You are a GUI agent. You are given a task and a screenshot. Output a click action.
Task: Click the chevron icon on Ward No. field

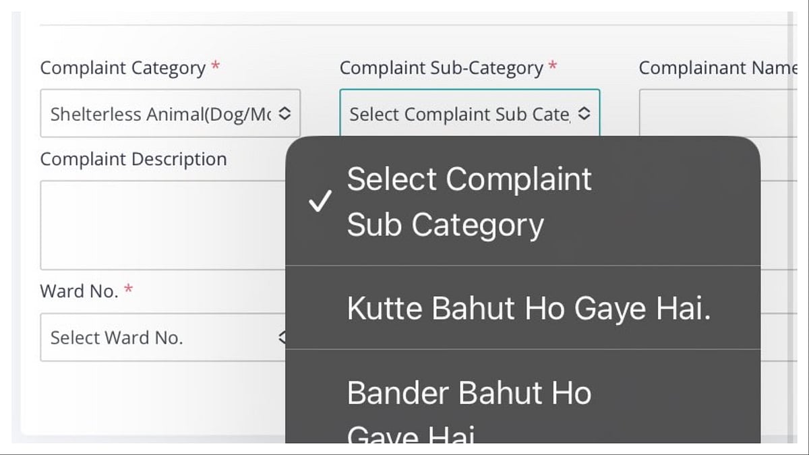[x=284, y=337]
